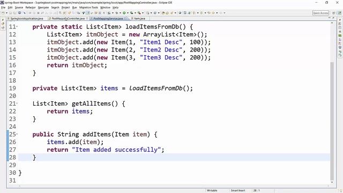This screenshot has width=343, height=193.
Task: Collapse the getAllItems method fold marker
Action: [x=17, y=103]
